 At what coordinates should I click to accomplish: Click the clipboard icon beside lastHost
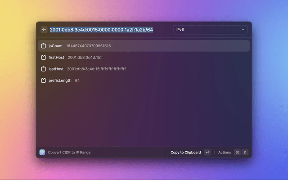[x=44, y=69]
